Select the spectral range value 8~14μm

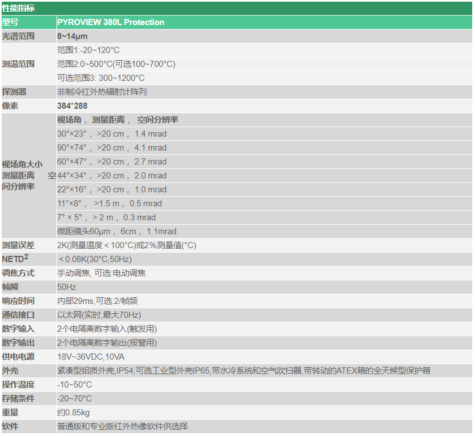73,36
